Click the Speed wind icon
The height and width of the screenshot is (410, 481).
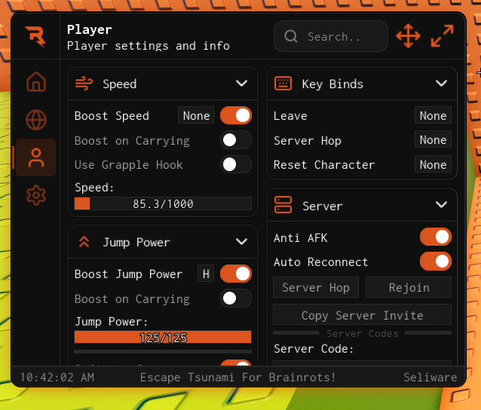(84, 84)
